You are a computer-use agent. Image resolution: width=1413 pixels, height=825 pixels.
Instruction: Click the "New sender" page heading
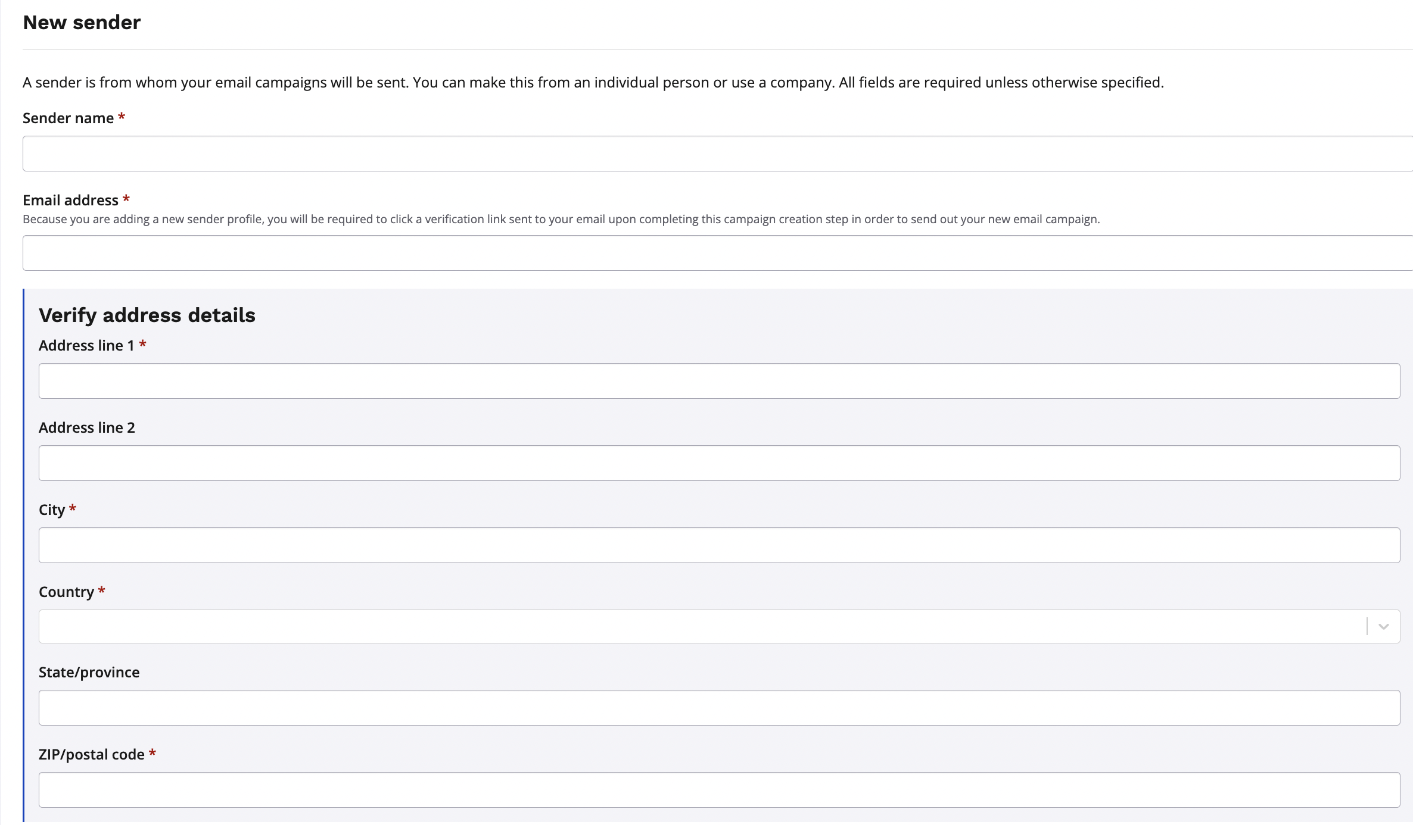click(x=82, y=23)
